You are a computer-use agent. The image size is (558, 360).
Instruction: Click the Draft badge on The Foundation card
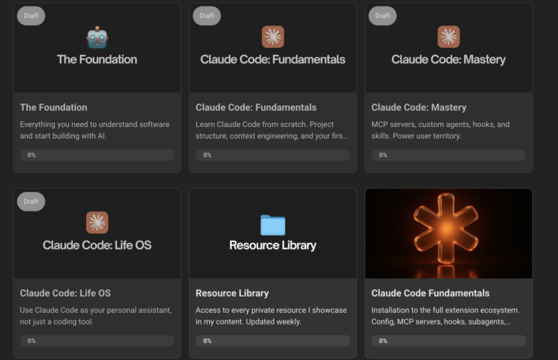31,15
